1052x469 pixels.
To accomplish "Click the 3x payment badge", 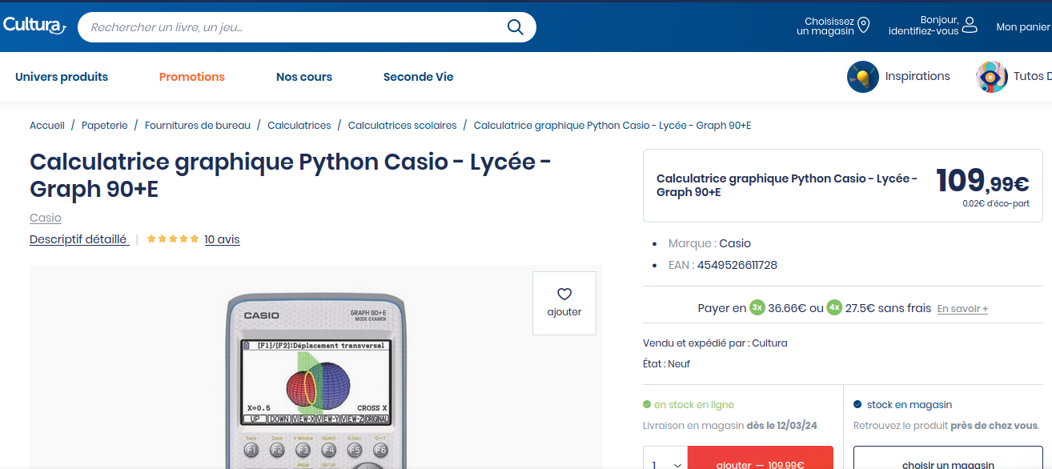I will [x=757, y=308].
